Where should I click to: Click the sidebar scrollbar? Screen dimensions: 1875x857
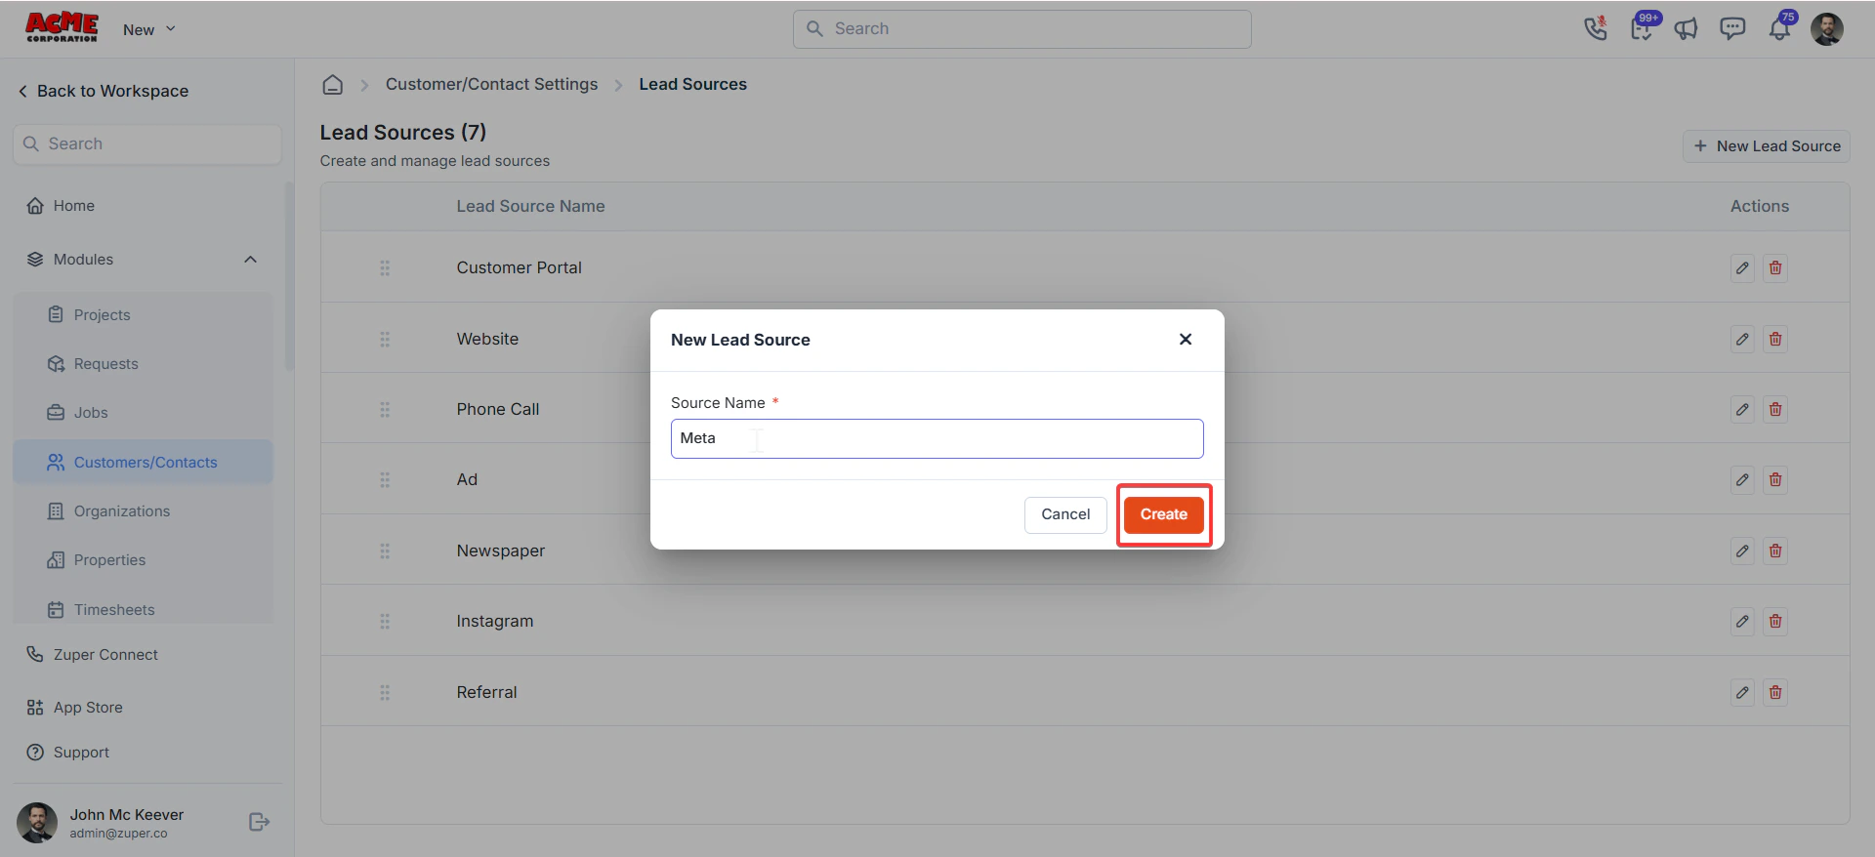pos(289,276)
